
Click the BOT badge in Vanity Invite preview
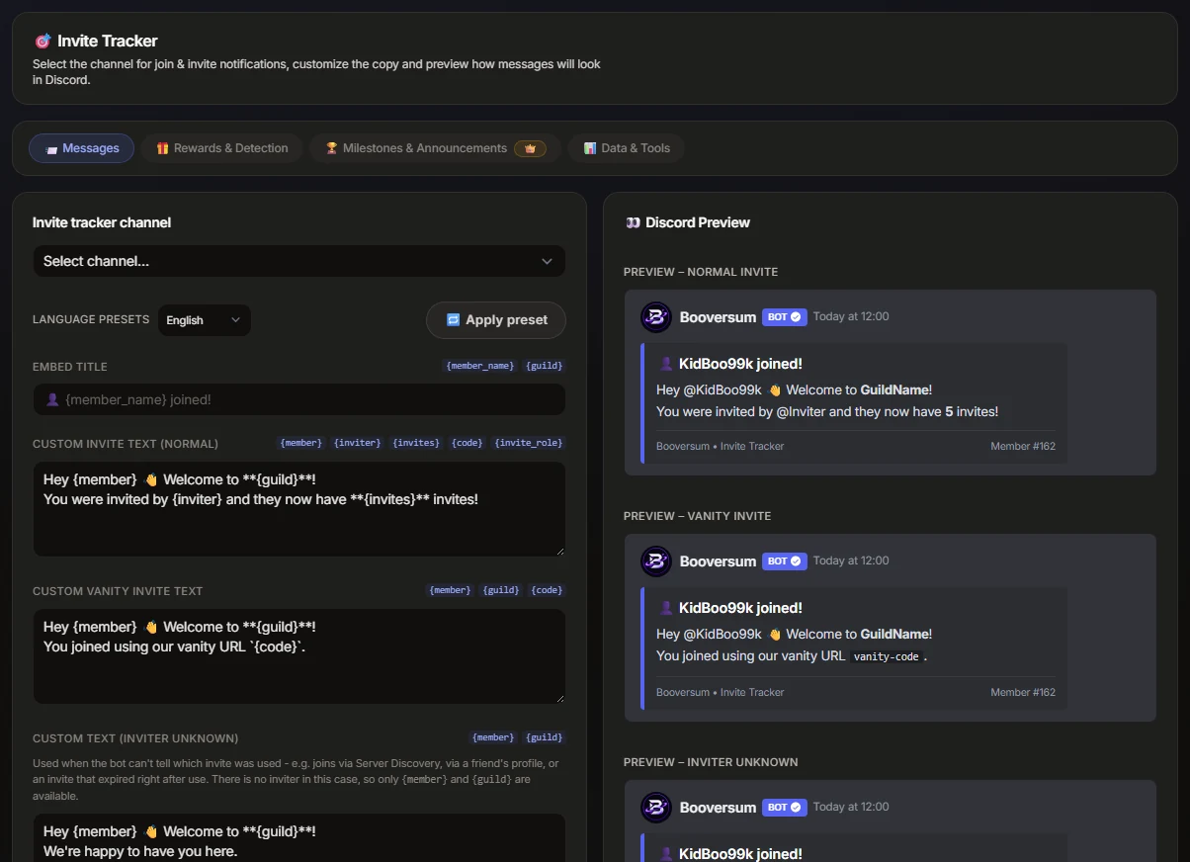(785, 560)
